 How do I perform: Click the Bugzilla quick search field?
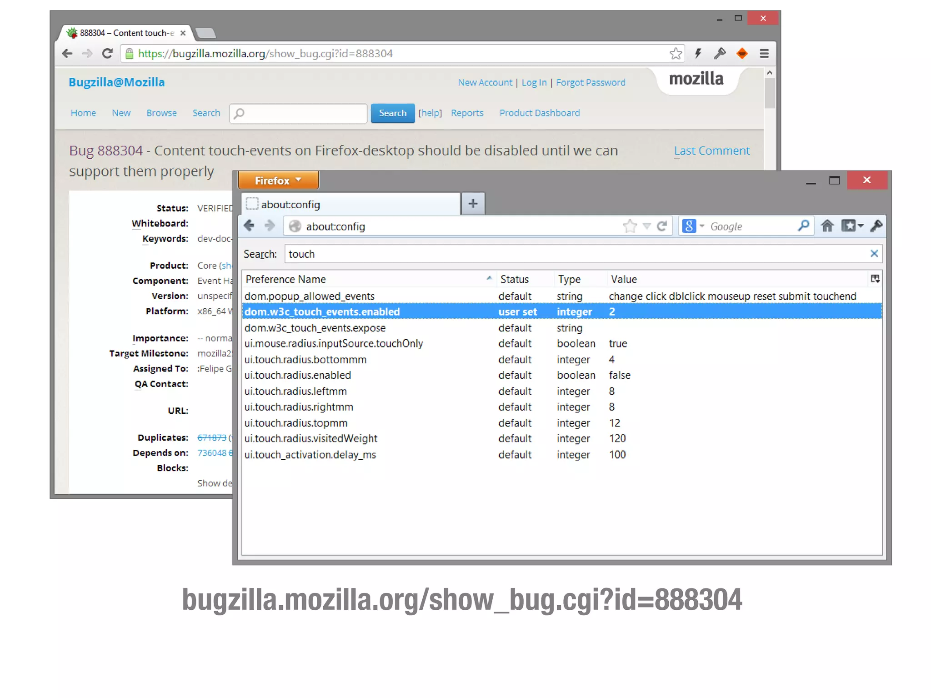click(298, 113)
